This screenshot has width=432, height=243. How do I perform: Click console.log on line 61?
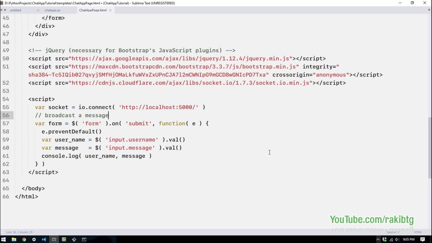tap(60, 156)
